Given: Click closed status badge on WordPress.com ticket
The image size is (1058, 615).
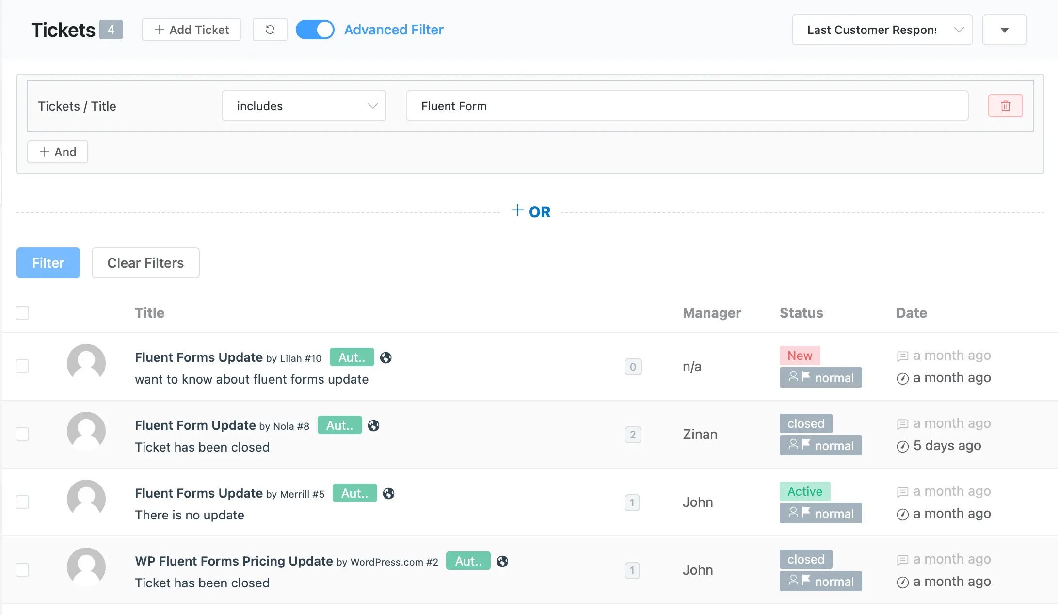Looking at the screenshot, I should [806, 559].
